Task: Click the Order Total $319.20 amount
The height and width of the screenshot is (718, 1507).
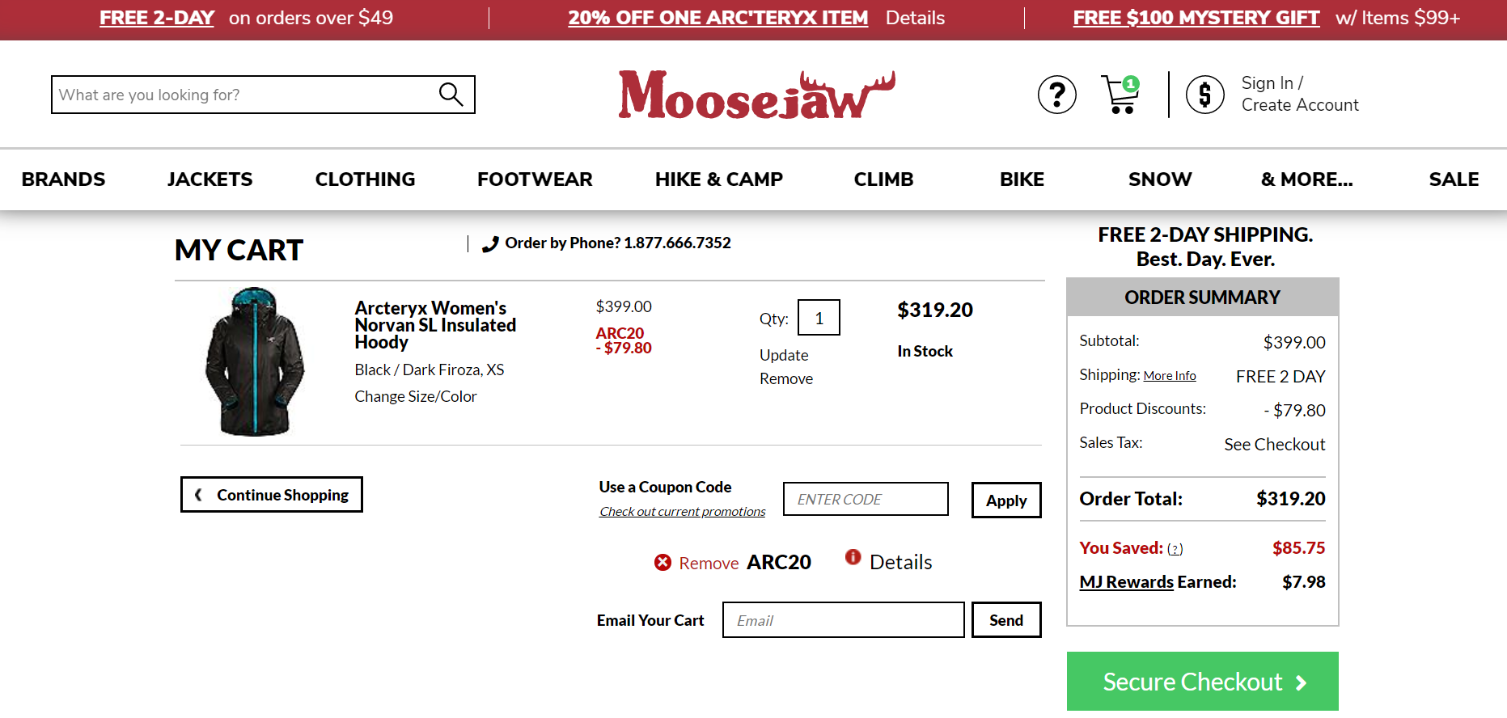Action: [1290, 499]
